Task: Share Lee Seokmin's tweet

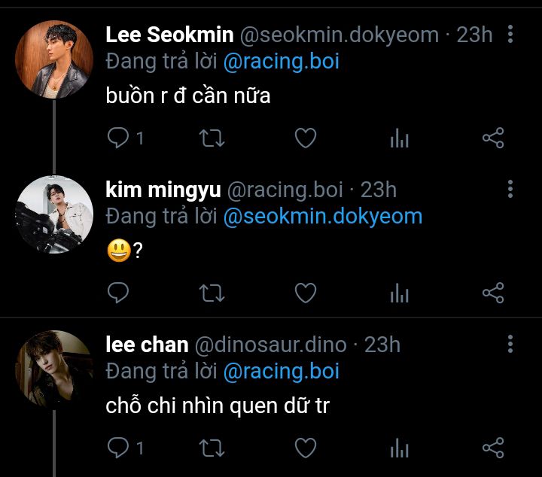Action: coord(492,138)
